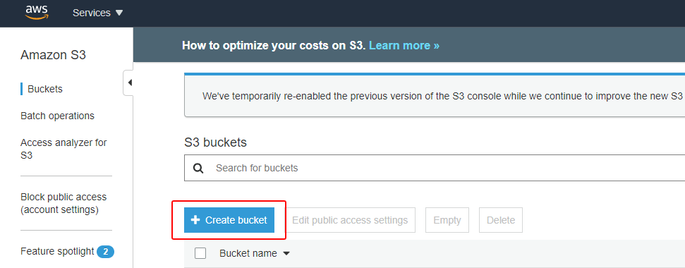Collapse the sidebar with the arrow icon
Viewport: 685px width, 268px height.
point(129,83)
